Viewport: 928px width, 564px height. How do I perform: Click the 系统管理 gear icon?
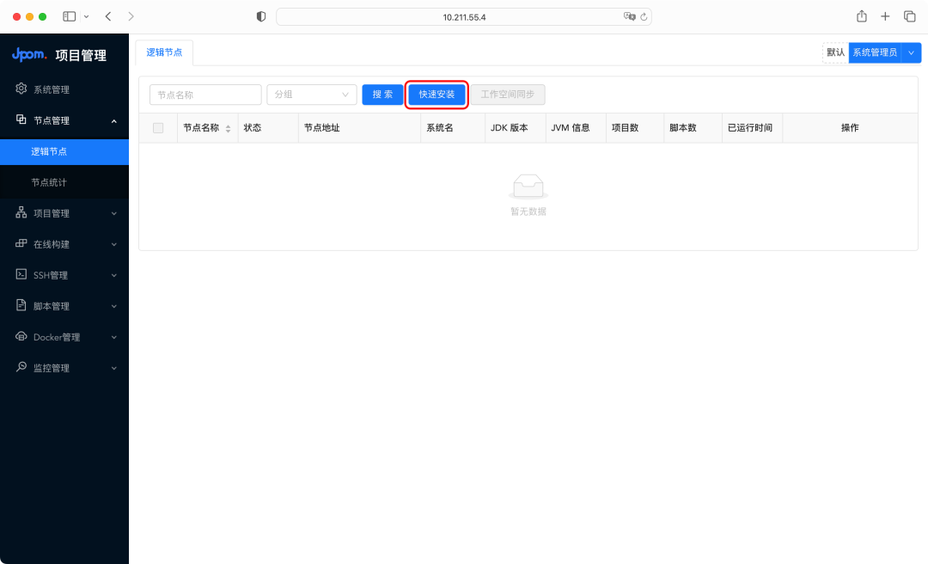(21, 89)
